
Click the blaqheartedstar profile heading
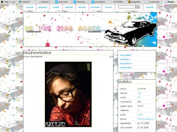click(37, 52)
